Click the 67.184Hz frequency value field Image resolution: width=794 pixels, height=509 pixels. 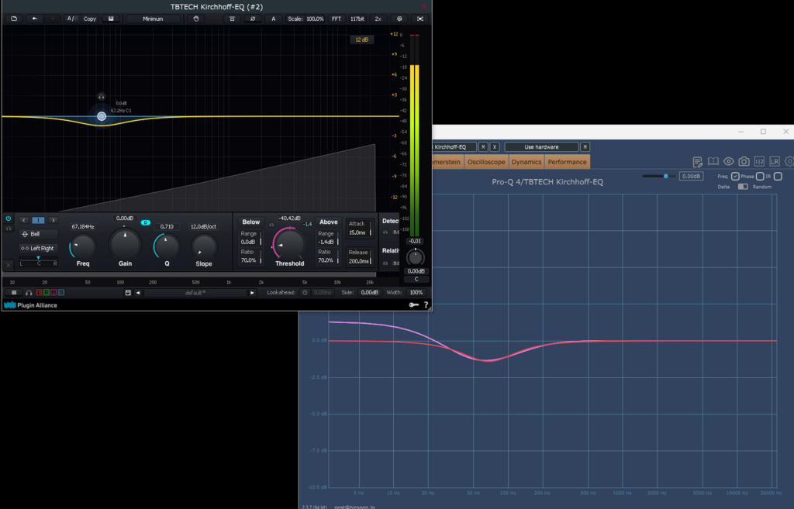[x=82, y=227]
